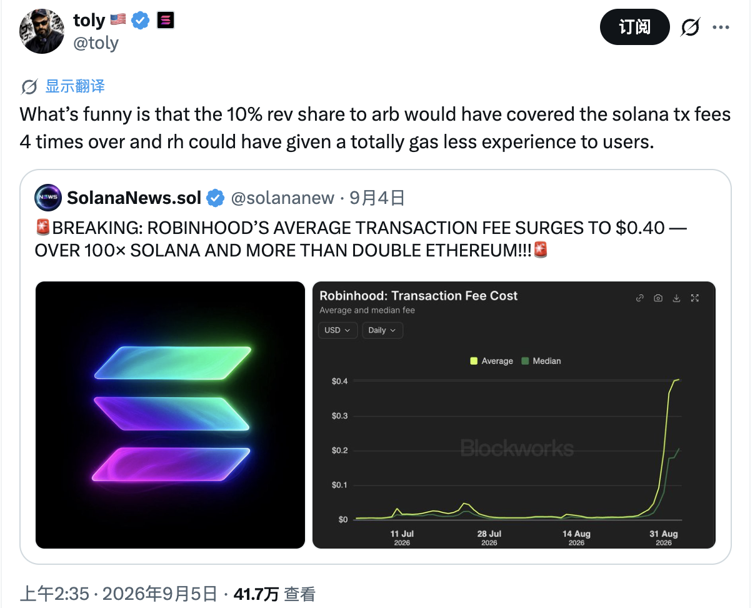
Task: Click SolanaNews.sol verified checkmark badge
Action: click(x=216, y=198)
